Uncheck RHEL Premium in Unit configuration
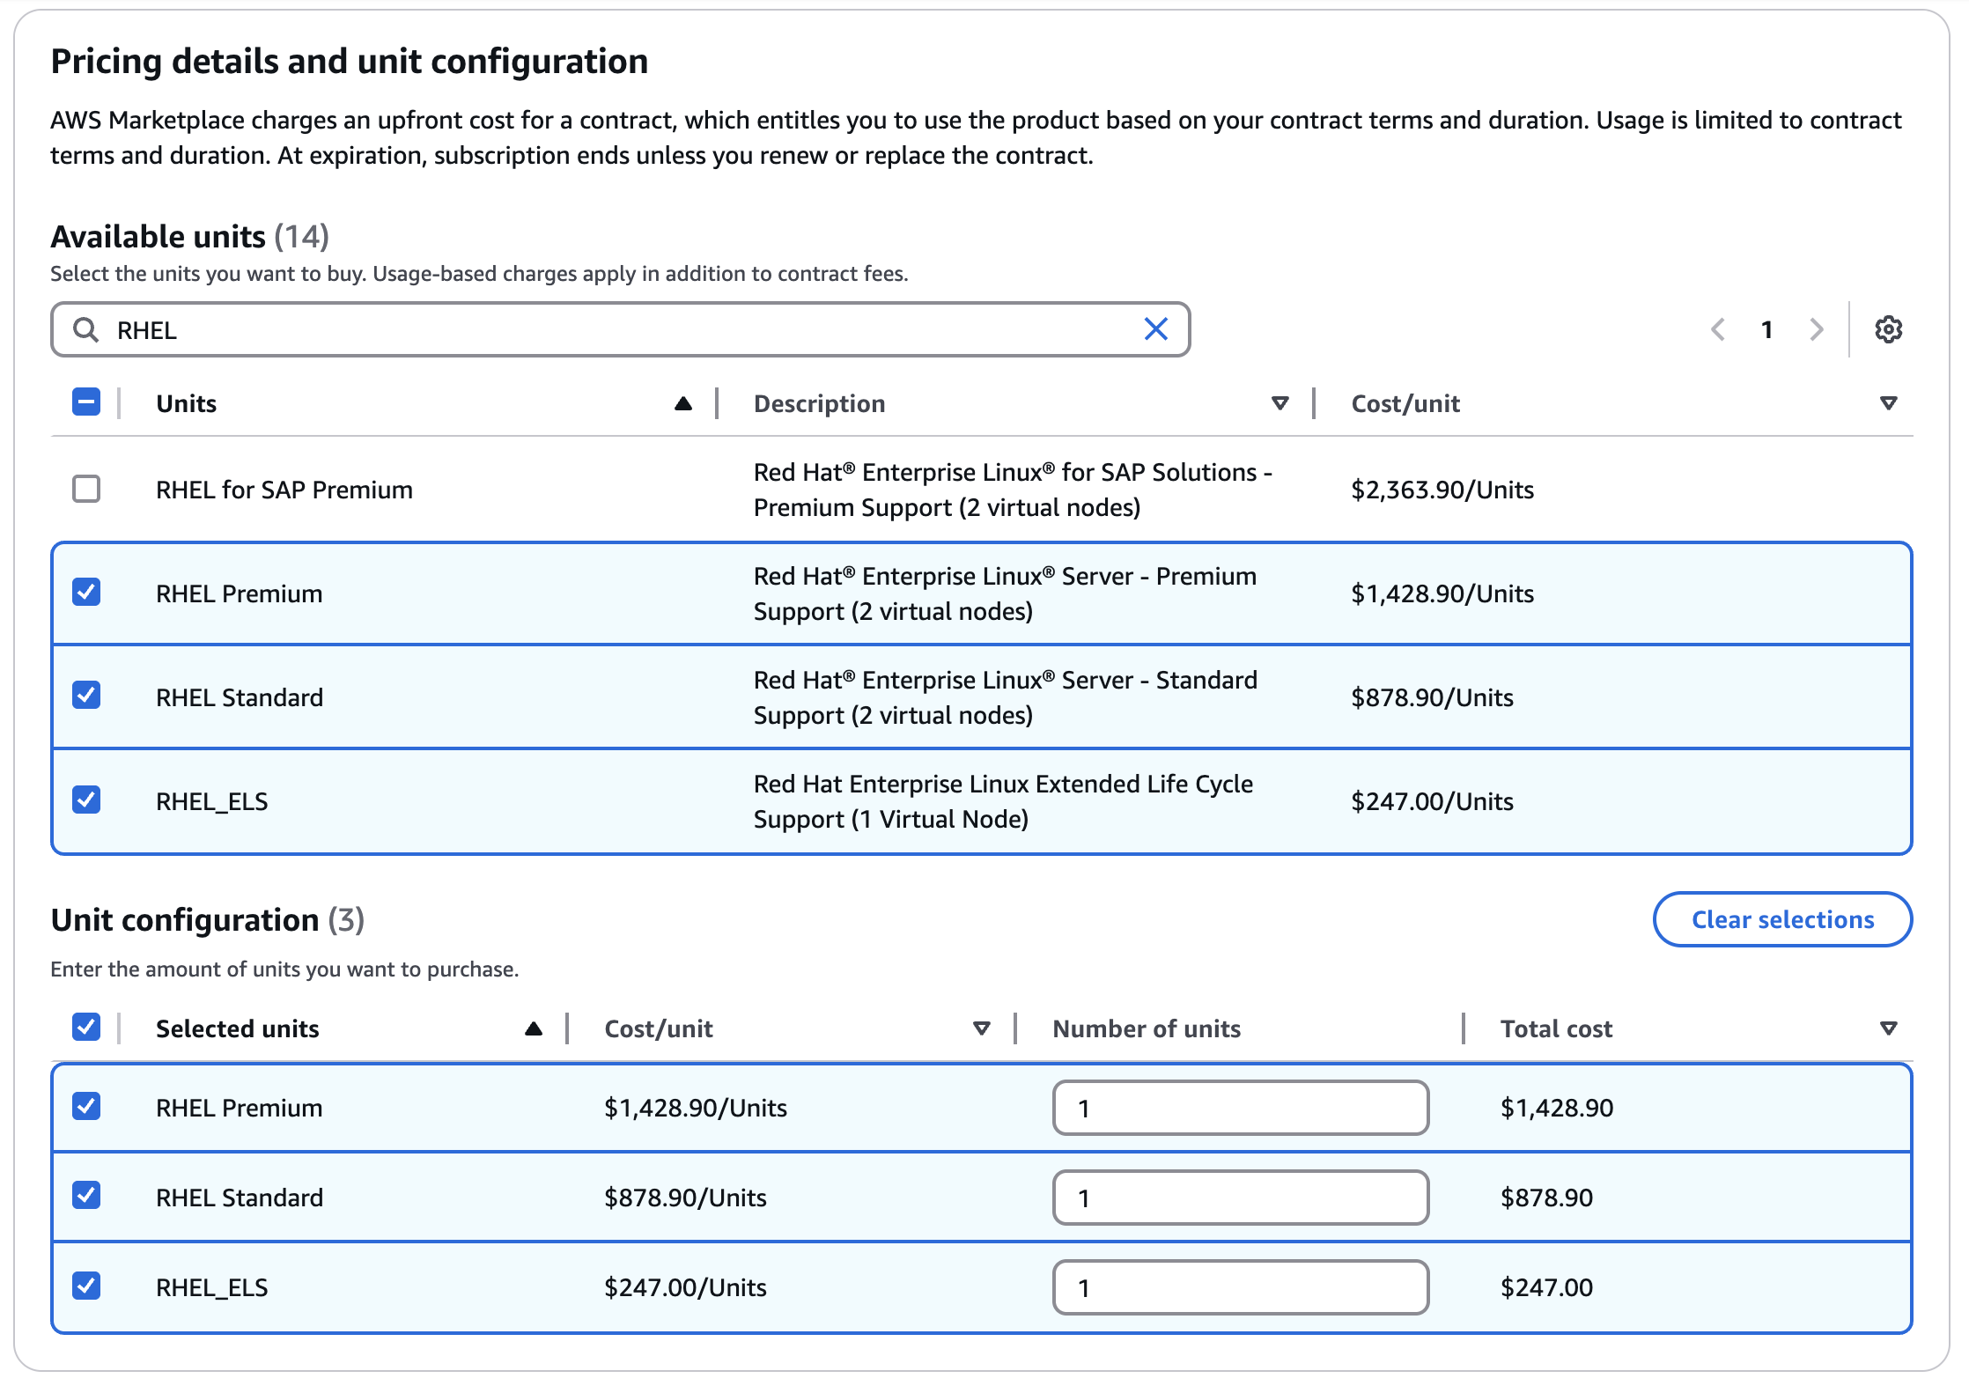Image resolution: width=1969 pixels, height=1393 pixels. (x=86, y=1106)
